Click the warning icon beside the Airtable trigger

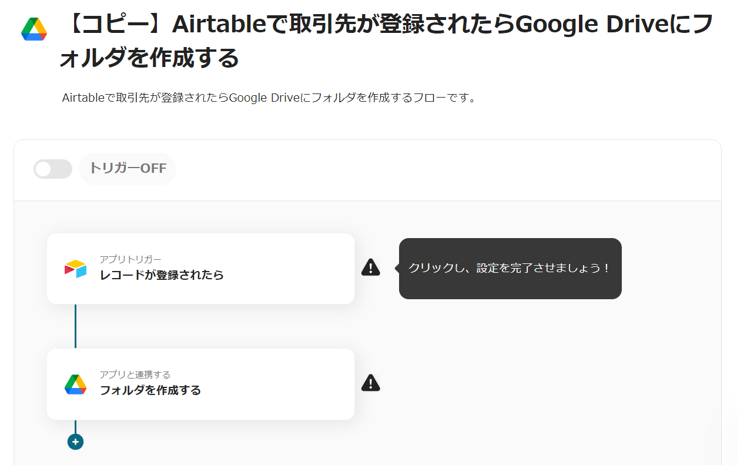point(370,267)
